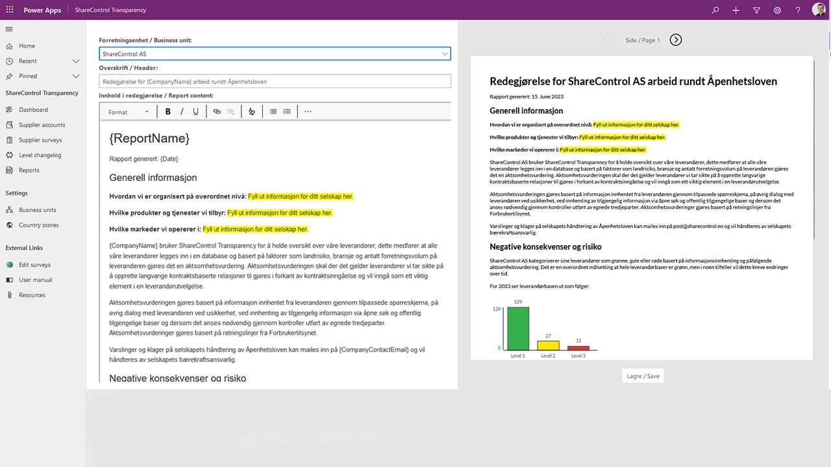Viewport: 831px width, 467px height.
Task: Open Recent in the sidebar
Action: click(27, 61)
